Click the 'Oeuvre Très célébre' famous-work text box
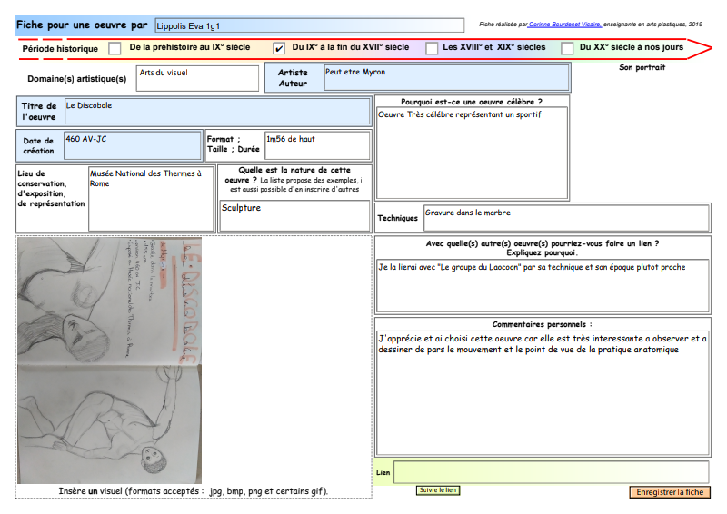Image resolution: width=727 pixels, height=514 pixels. 472,141
